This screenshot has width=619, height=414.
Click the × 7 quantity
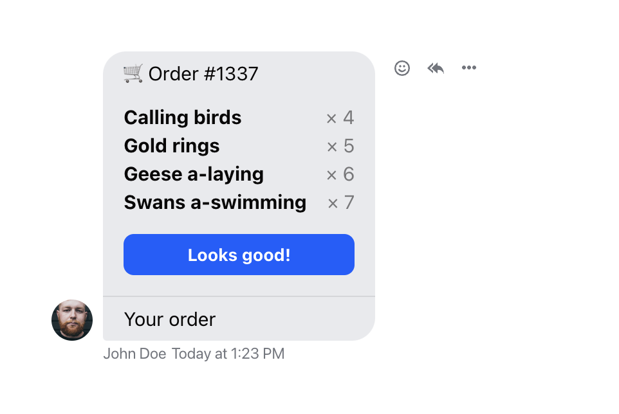[341, 203]
